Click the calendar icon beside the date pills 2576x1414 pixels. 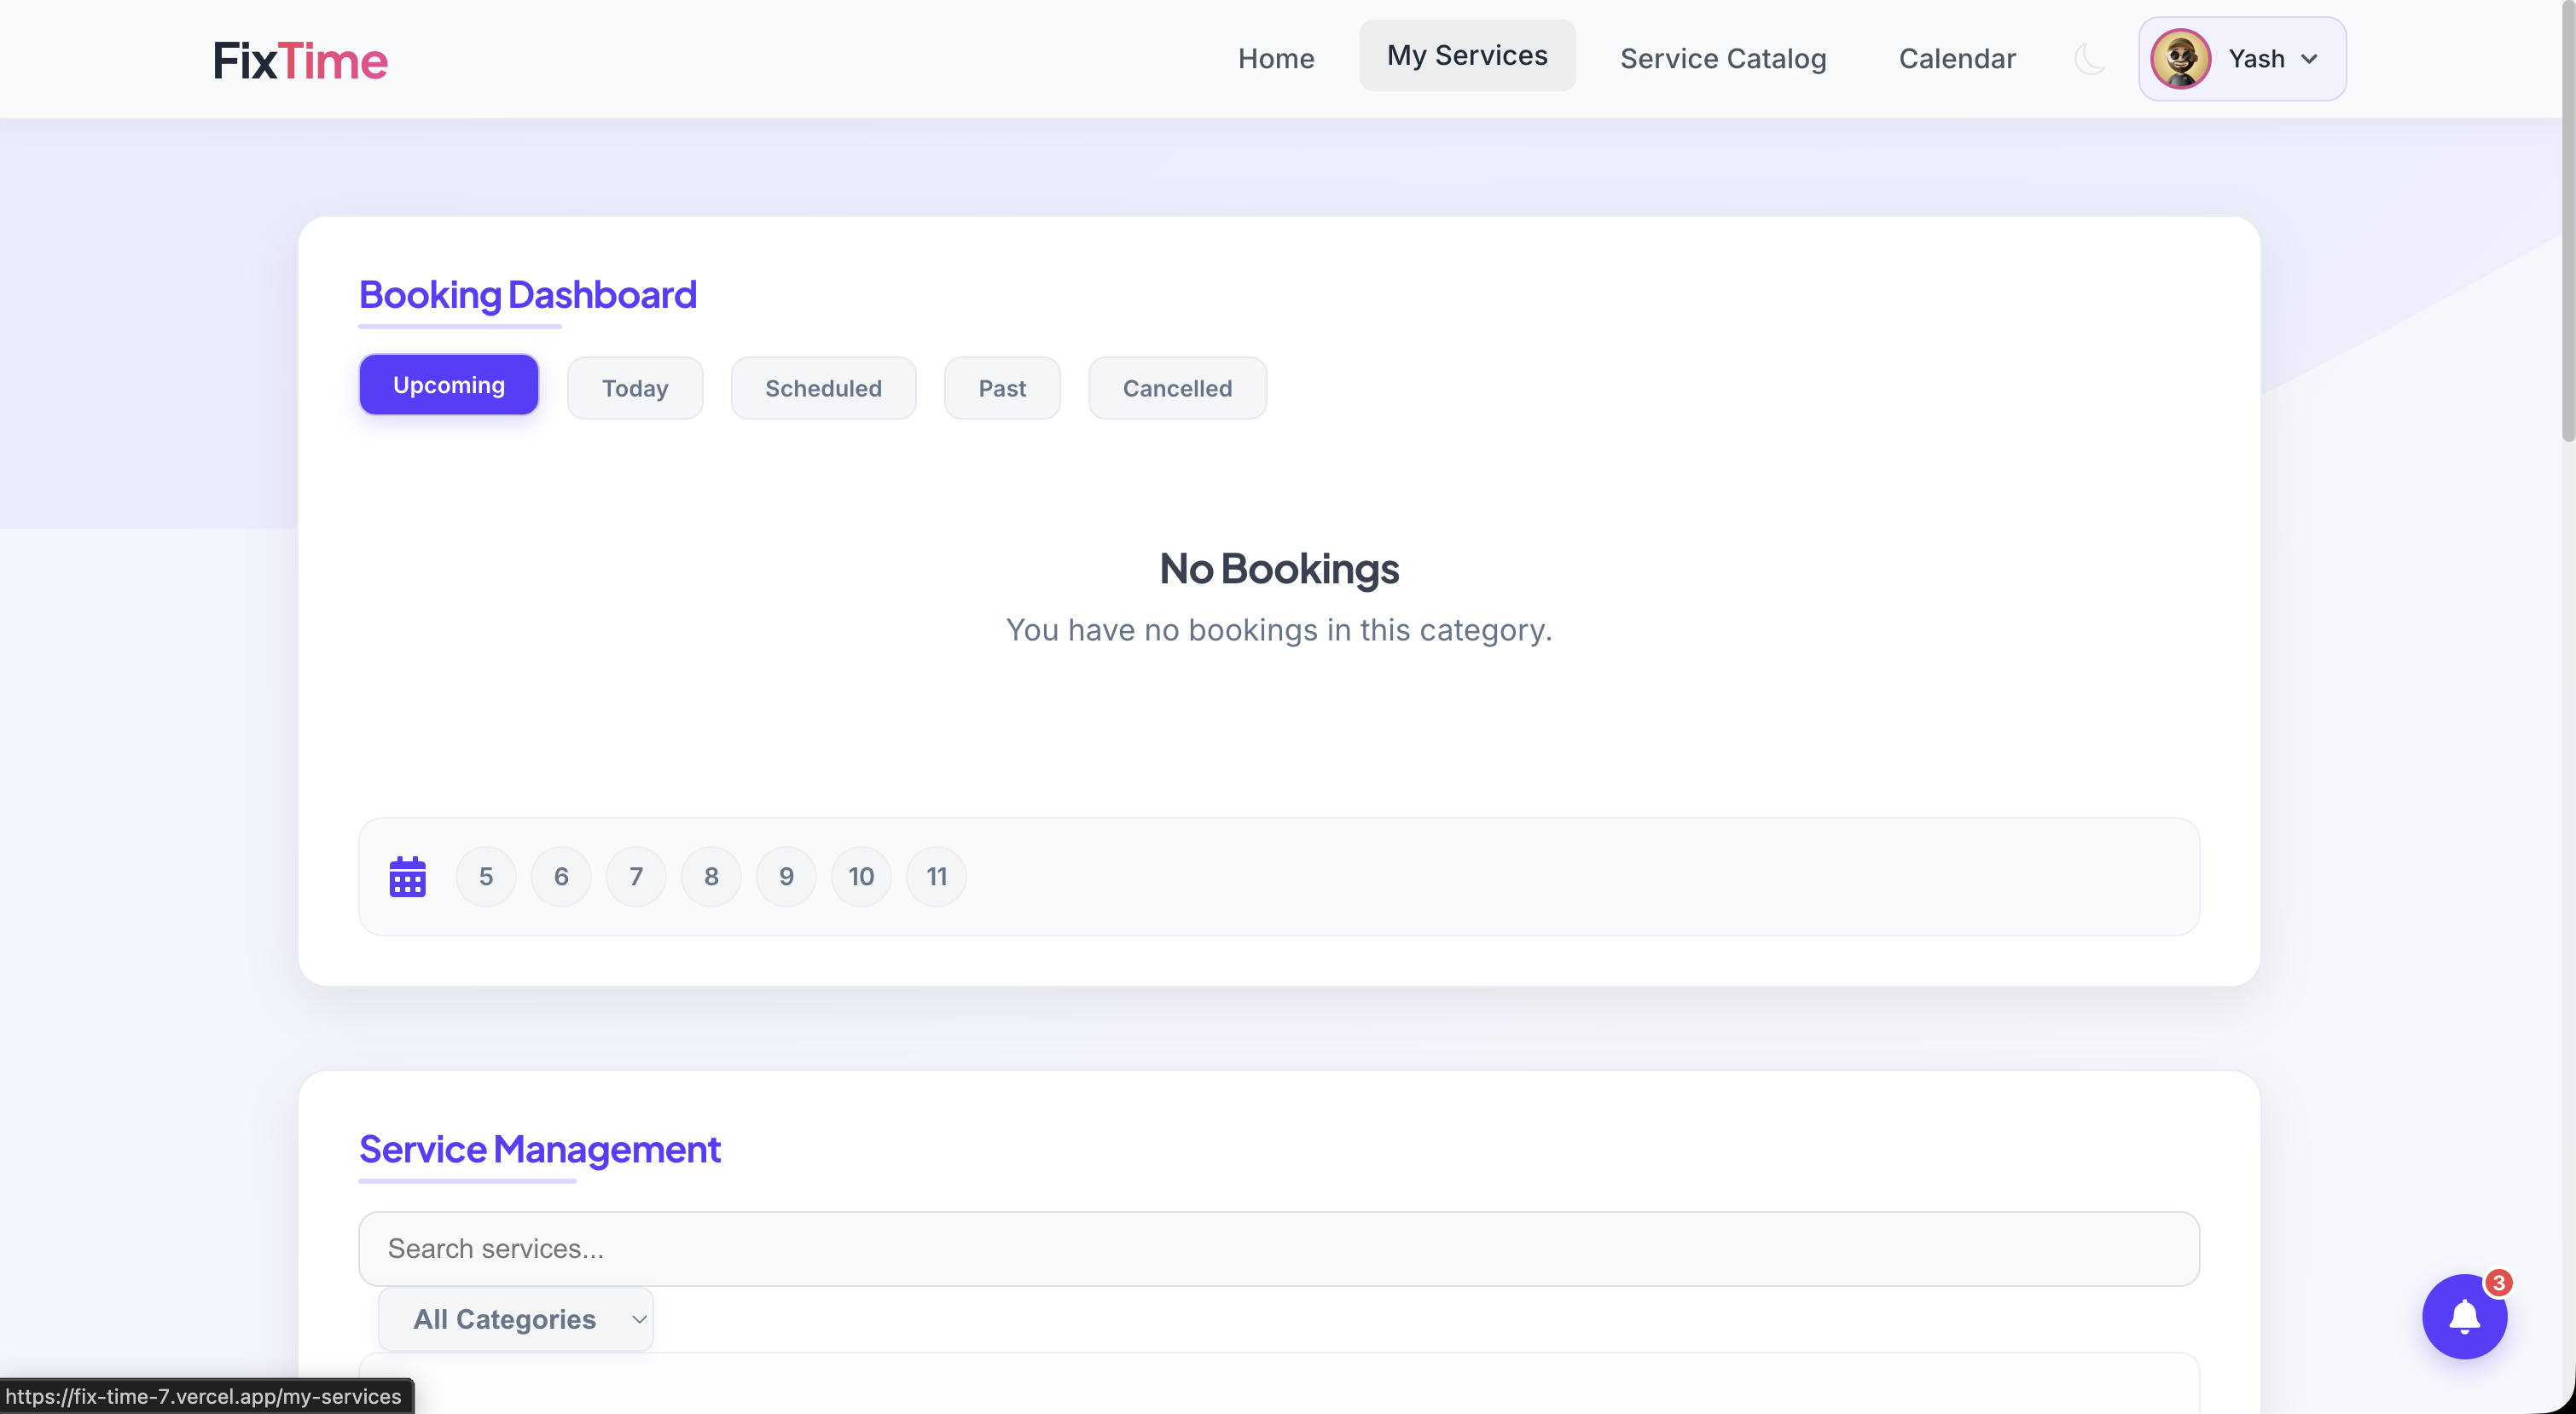[406, 876]
